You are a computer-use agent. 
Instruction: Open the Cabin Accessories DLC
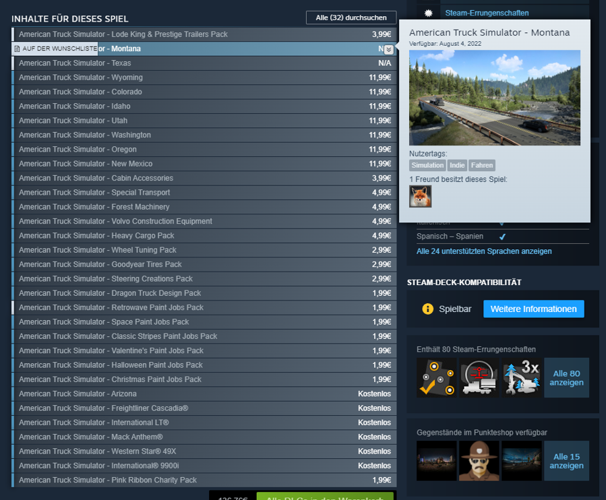click(x=204, y=178)
